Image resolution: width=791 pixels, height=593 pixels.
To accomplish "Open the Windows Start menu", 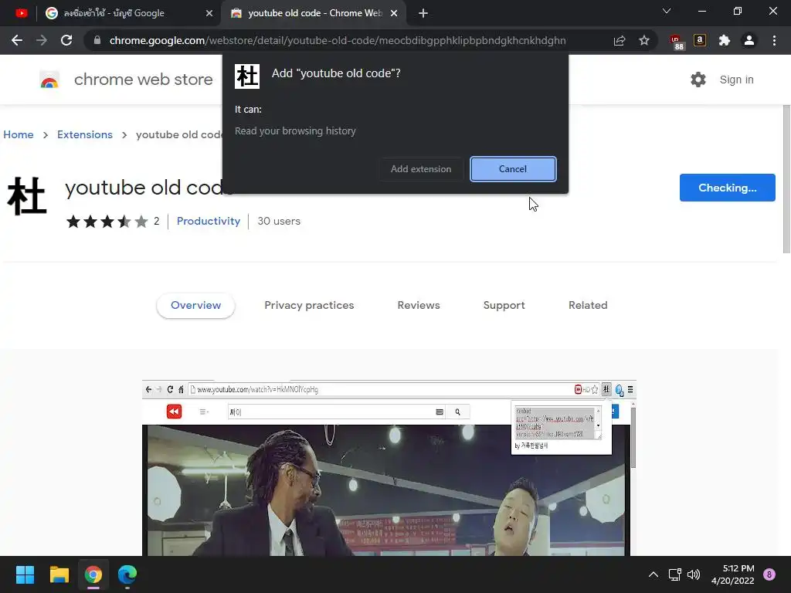I will [x=25, y=574].
